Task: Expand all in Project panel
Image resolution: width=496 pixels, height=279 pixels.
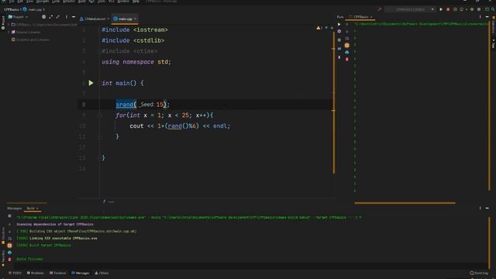Action: click(50, 17)
